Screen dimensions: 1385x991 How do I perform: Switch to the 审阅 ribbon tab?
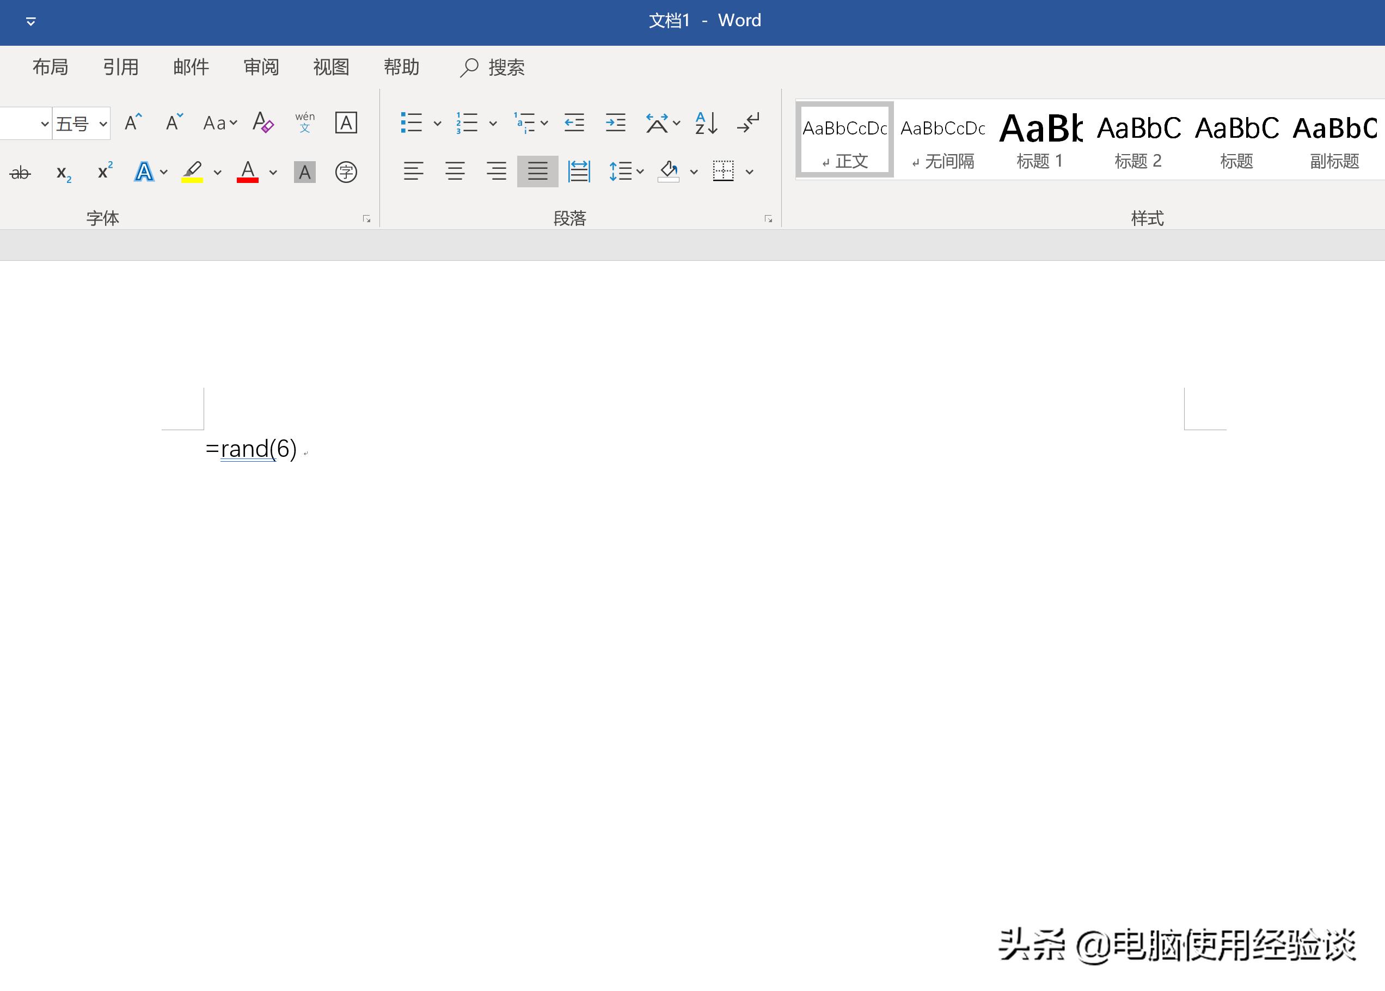coord(261,67)
